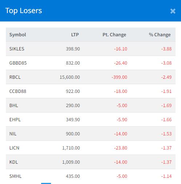The height and width of the screenshot is (184, 181).
Task: Sort by % Change column header
Action: (160, 35)
